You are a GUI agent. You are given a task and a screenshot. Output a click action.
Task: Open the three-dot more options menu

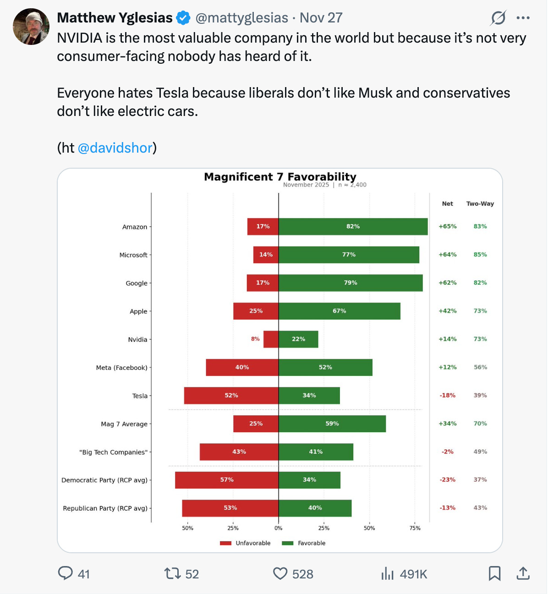(523, 18)
